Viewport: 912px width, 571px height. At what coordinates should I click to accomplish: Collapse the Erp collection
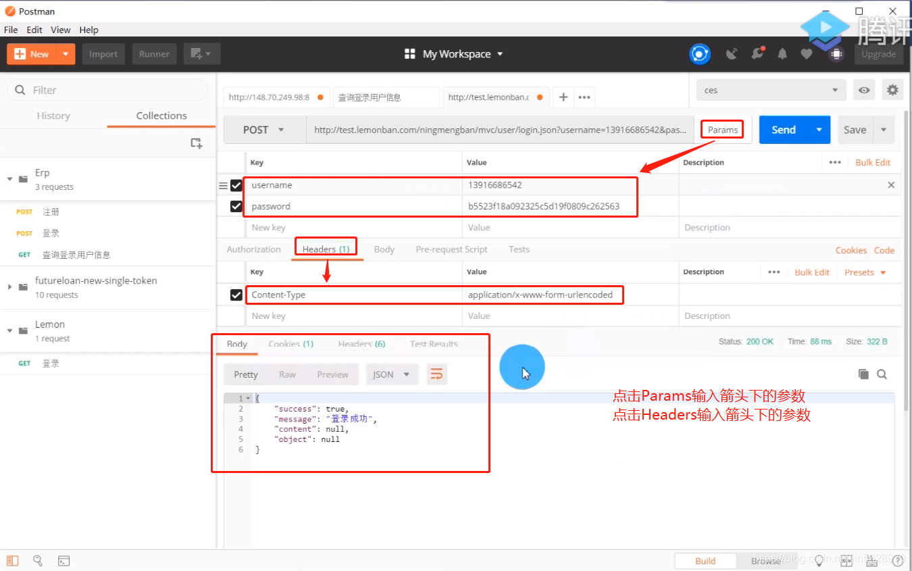[9, 179]
